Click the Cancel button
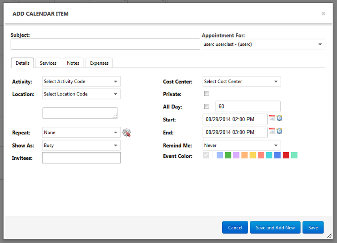This screenshot has width=337, height=243. point(235,227)
